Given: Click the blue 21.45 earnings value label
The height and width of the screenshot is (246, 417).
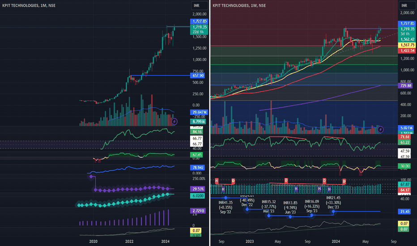Looking at the screenshot, I should pos(404,212).
